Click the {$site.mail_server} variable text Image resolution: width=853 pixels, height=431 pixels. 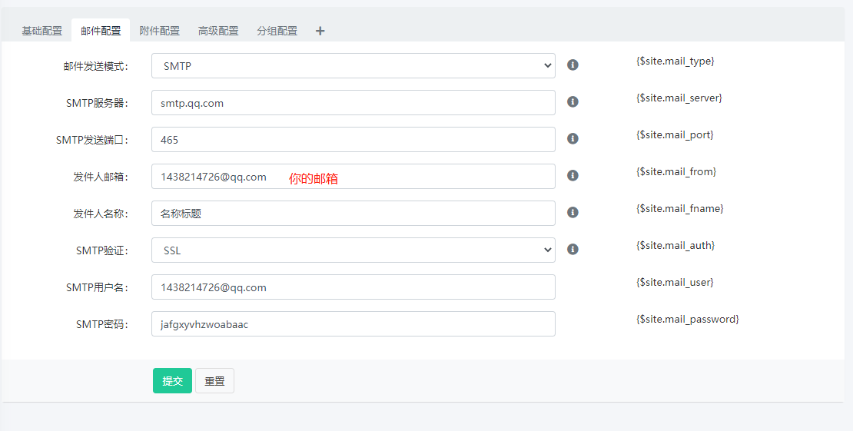[x=679, y=98]
